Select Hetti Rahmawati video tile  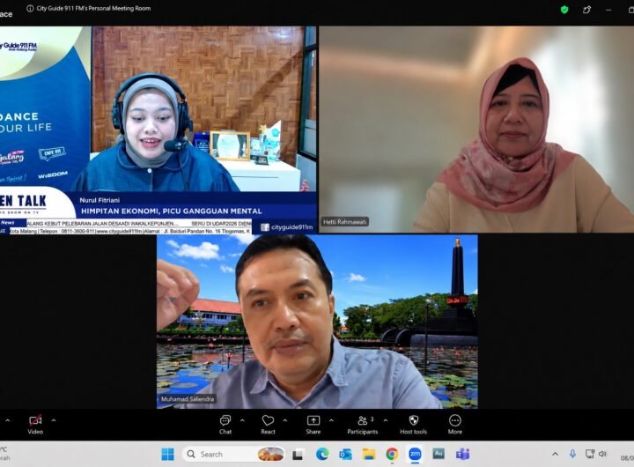coord(476,130)
